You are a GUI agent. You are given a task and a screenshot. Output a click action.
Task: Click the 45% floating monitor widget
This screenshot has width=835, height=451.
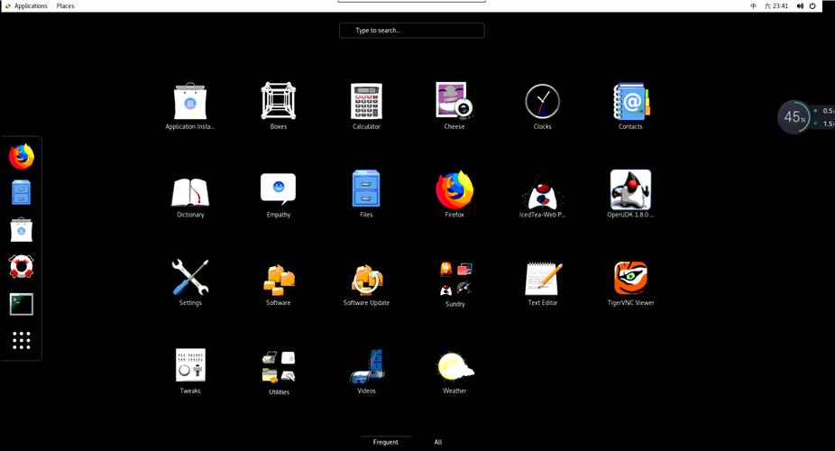tap(794, 116)
